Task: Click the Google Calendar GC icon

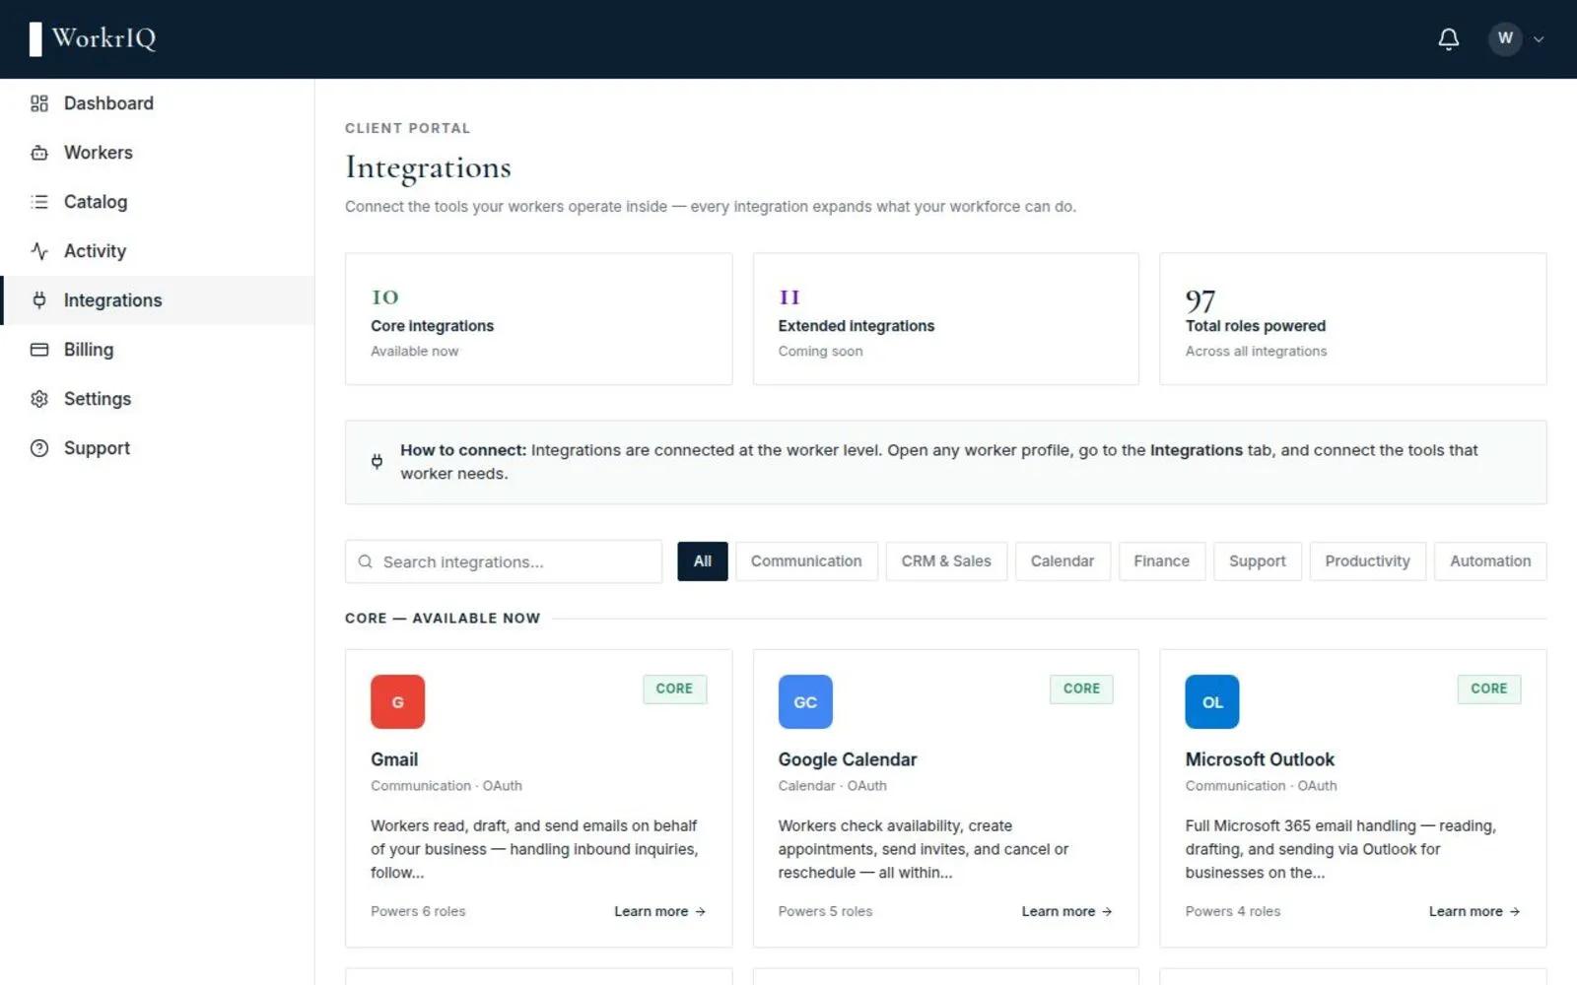Action: (805, 701)
